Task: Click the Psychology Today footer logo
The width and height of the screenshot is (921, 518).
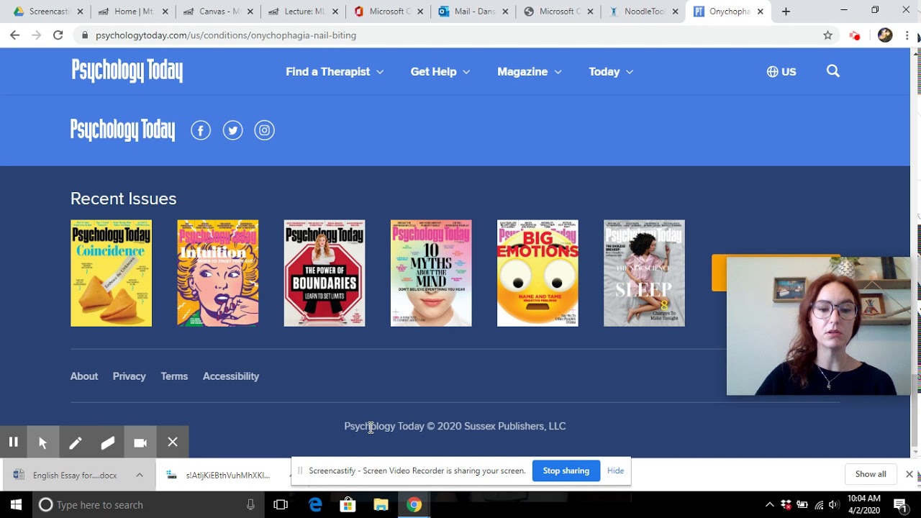Action: tap(122, 130)
